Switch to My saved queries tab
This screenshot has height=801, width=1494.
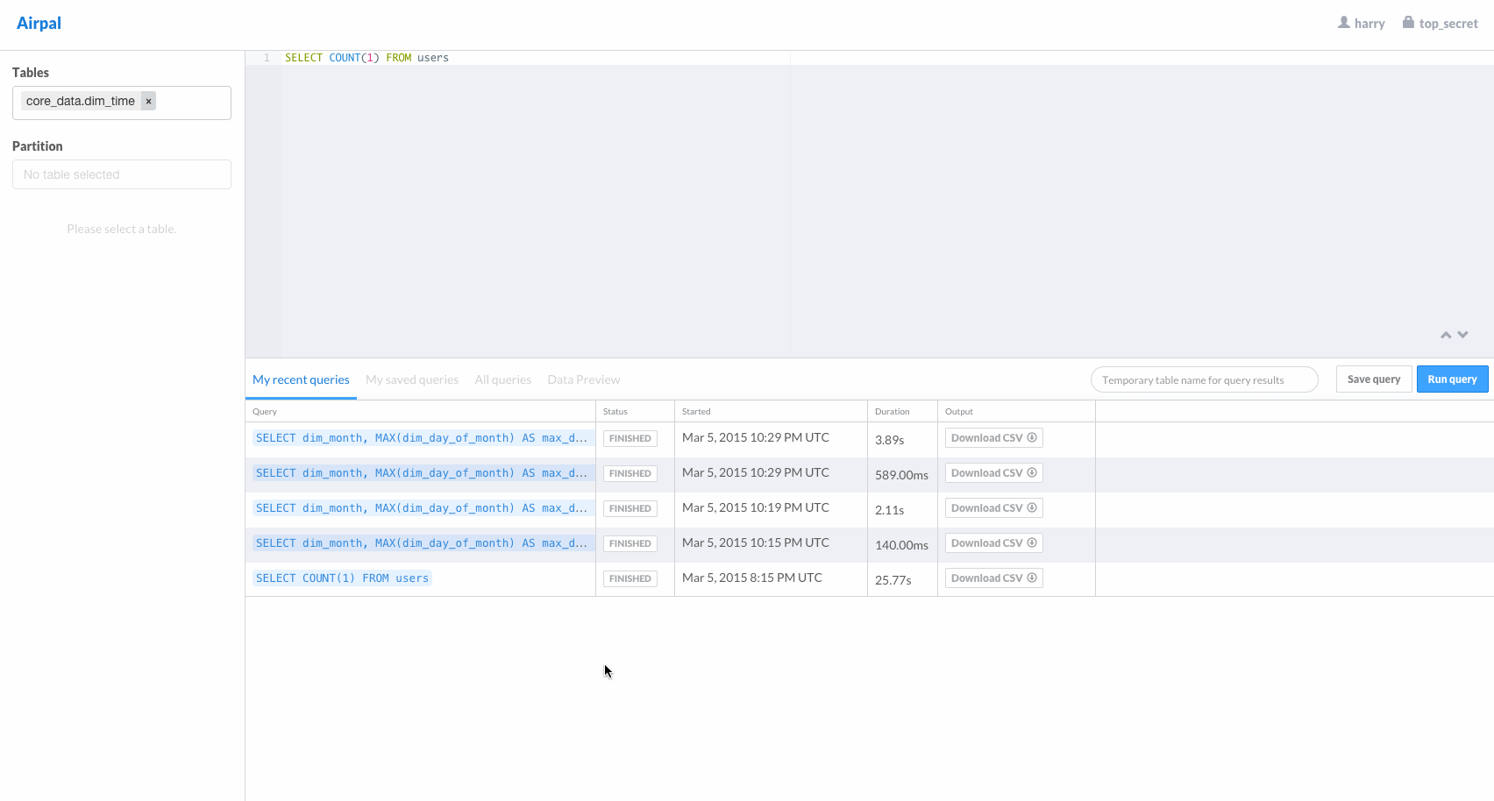pyautogui.click(x=412, y=379)
